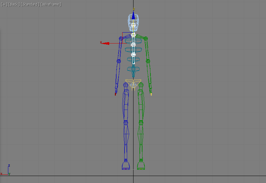This screenshot has height=183, width=266.
Task: Select the green foot of the biped
Action: pos(141,165)
